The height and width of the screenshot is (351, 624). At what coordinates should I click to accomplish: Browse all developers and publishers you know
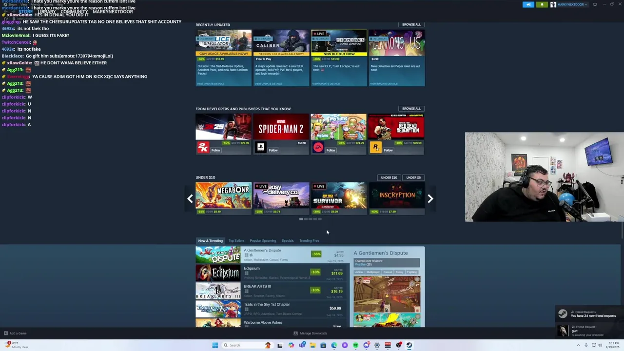pos(411,109)
